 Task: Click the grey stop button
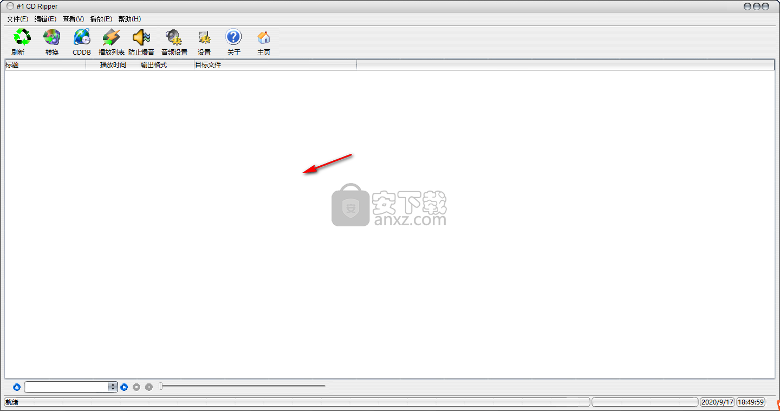[136, 387]
